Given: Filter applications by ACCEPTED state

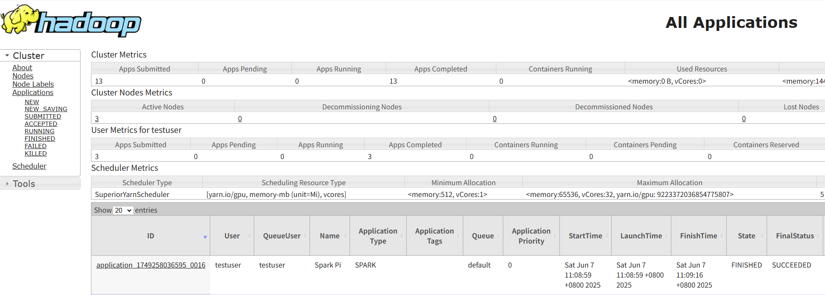Looking at the screenshot, I should 41,124.
